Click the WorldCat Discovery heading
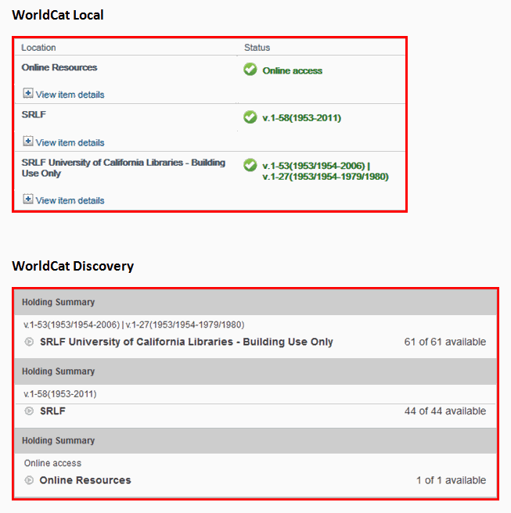Screen dimensions: 511x513 click(x=73, y=267)
